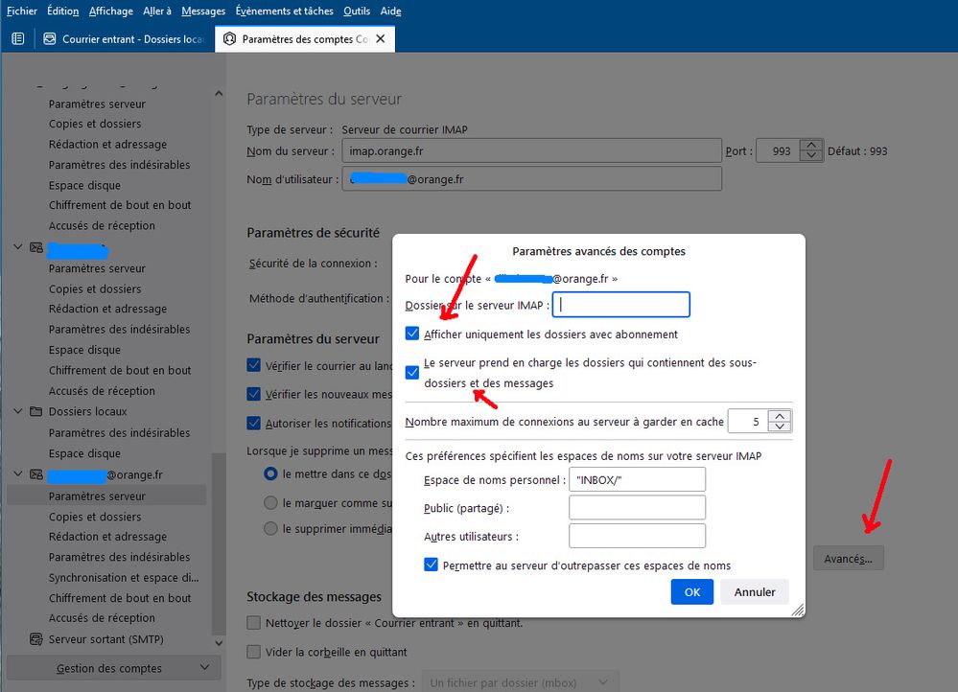Click the Serveur sortant (SMTP) icon
Screen dimensions: 958x692
coord(36,639)
